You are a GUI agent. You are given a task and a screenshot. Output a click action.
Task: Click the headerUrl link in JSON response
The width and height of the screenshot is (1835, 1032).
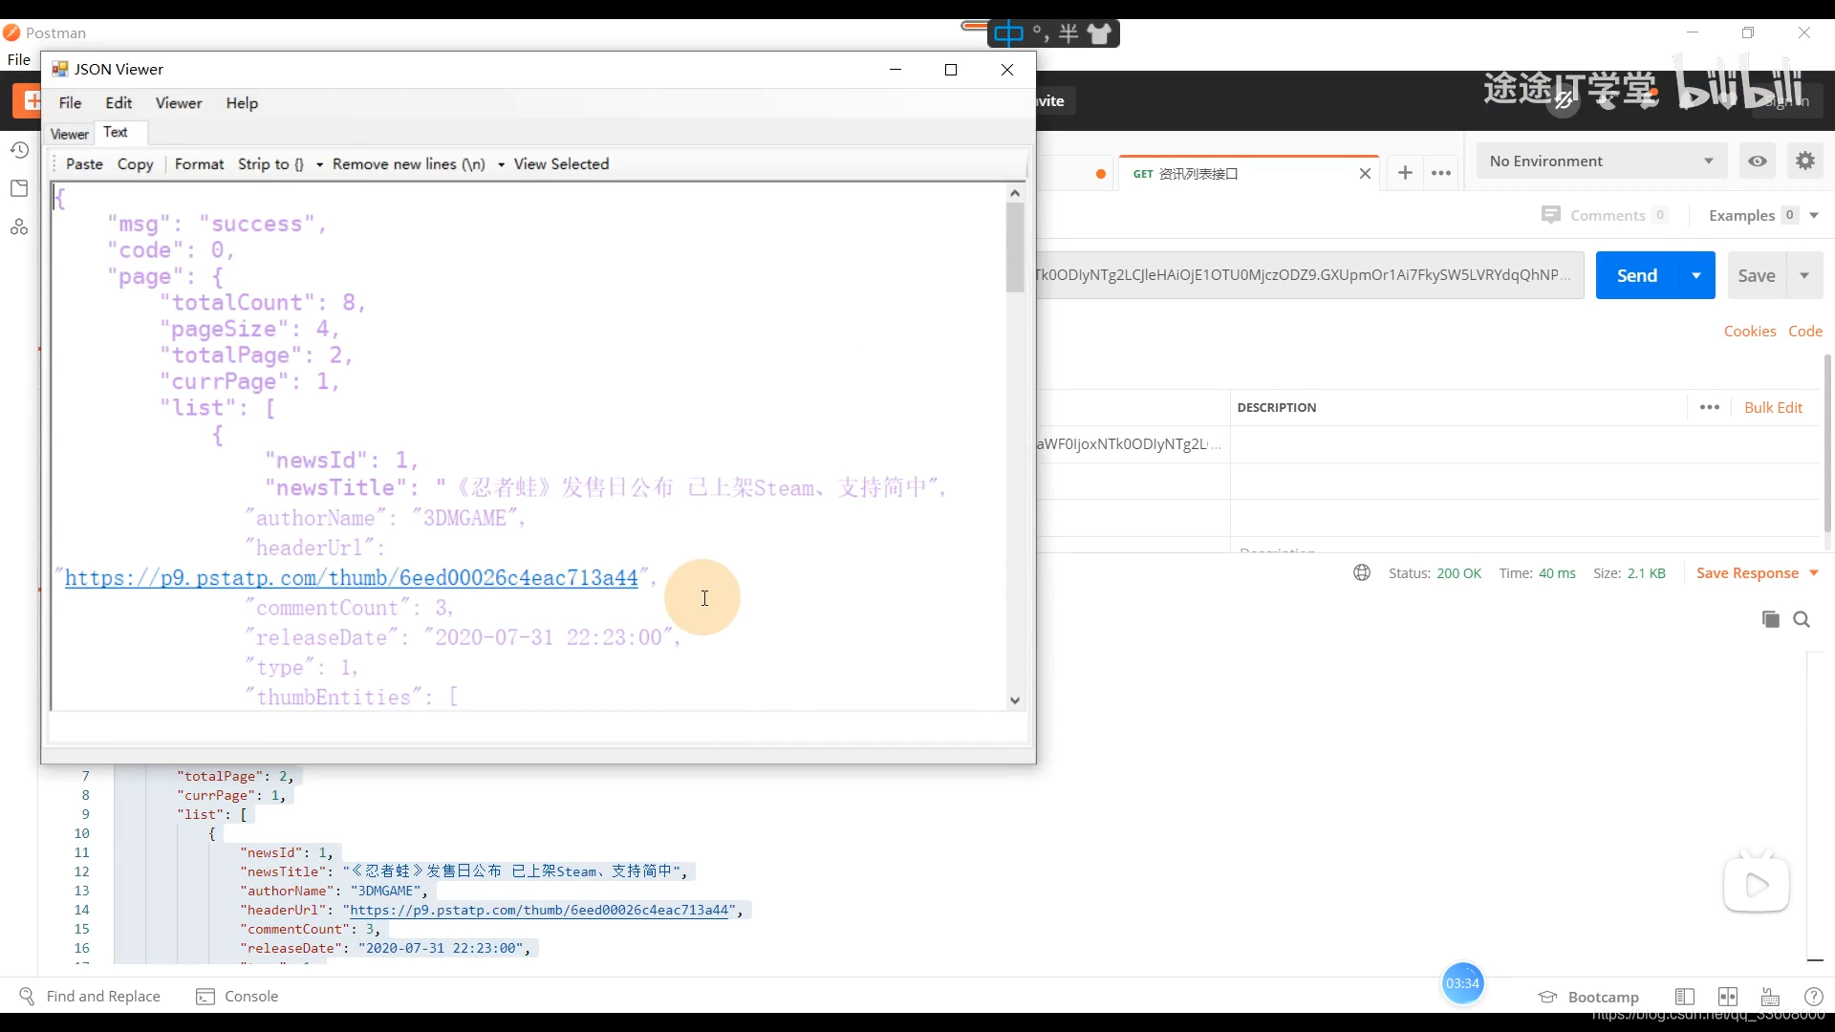[352, 578]
